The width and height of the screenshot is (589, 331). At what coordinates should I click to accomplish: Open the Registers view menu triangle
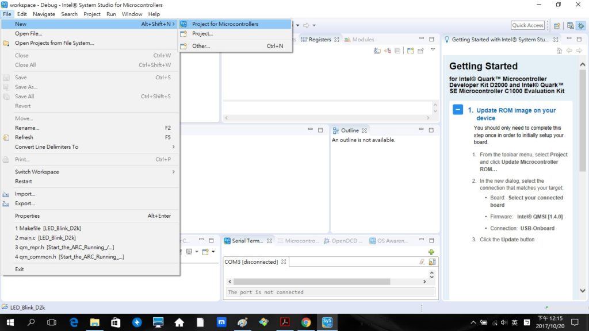pos(433,50)
